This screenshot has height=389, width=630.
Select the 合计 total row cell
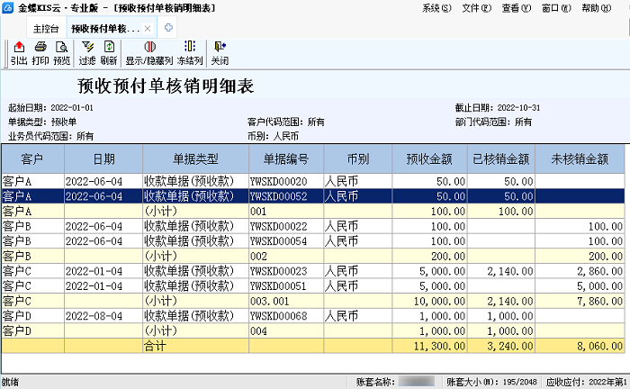[x=194, y=345]
